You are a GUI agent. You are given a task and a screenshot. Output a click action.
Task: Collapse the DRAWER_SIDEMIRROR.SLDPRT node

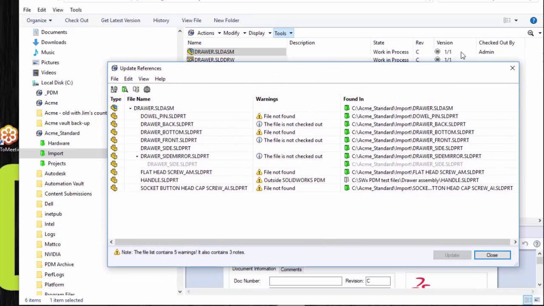[x=137, y=156]
